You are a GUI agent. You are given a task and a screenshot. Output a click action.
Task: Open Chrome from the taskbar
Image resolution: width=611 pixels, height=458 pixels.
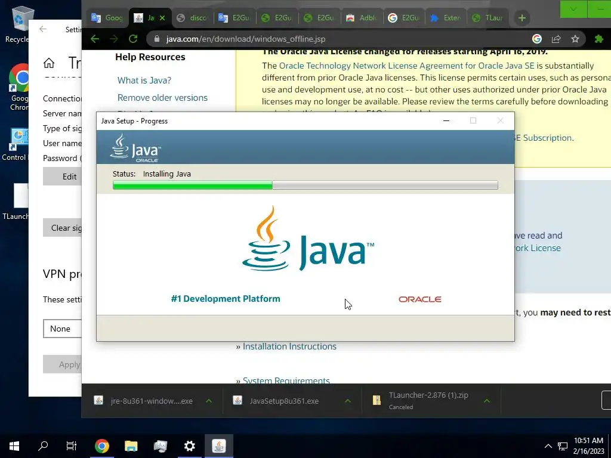[x=101, y=446]
